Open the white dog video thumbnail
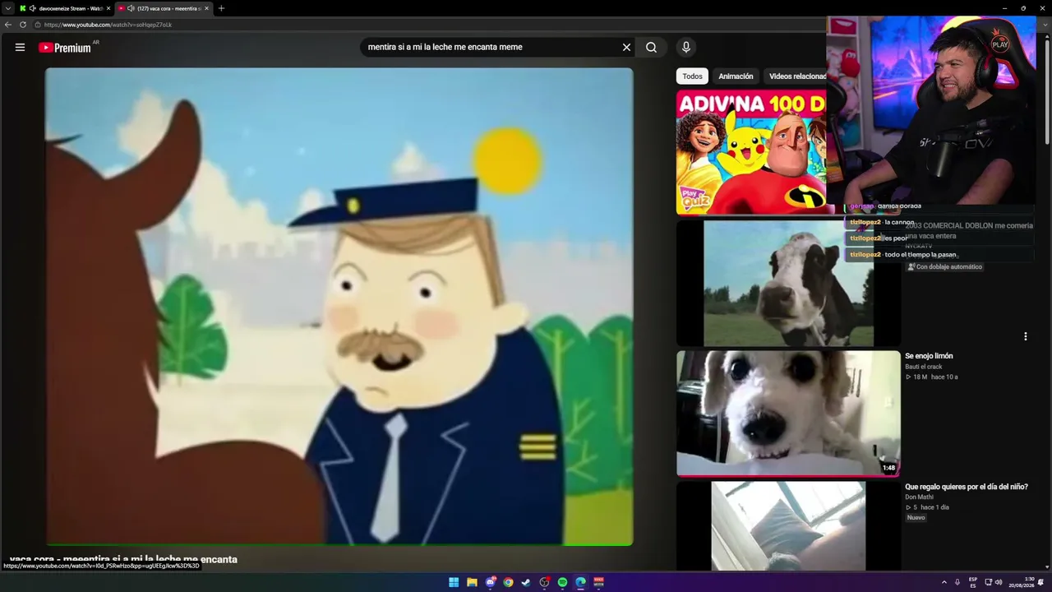This screenshot has height=592, width=1052. pos(788,414)
